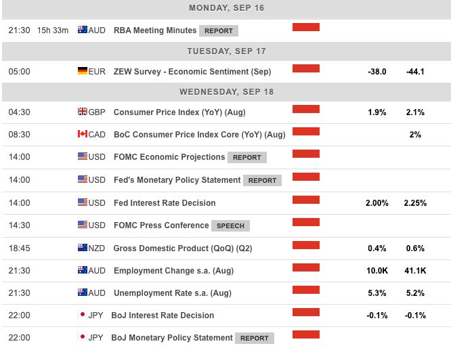Click the Japan flag beside BoJ Interest Rate Decision

(83, 316)
